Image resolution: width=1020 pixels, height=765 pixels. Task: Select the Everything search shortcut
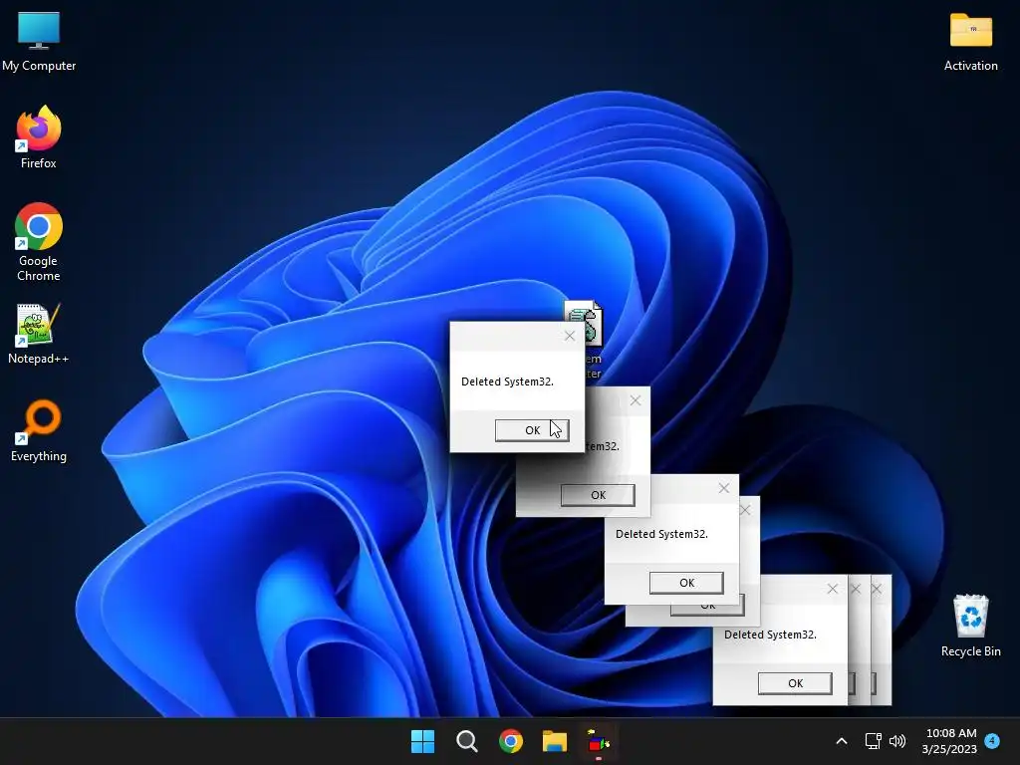[39, 430]
